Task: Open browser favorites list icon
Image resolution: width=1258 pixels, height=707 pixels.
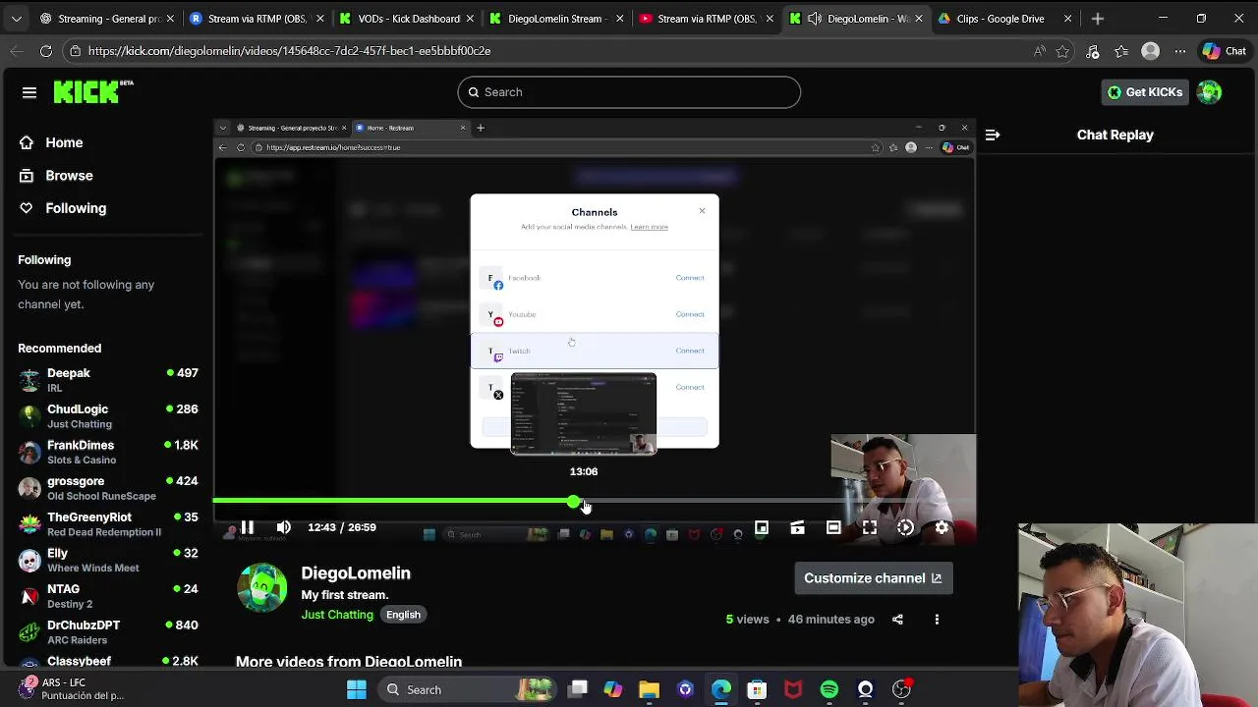Action: (x=1121, y=51)
